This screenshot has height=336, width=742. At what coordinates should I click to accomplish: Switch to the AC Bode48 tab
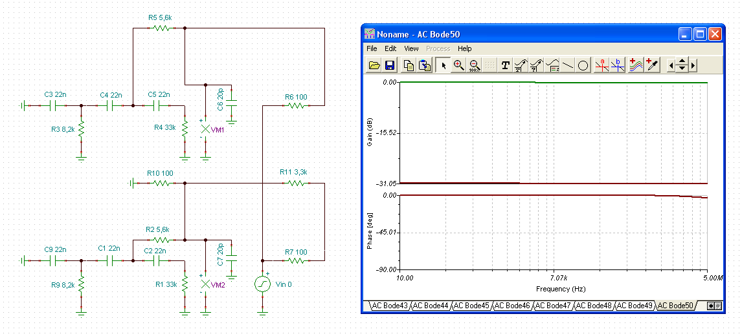tap(594, 306)
